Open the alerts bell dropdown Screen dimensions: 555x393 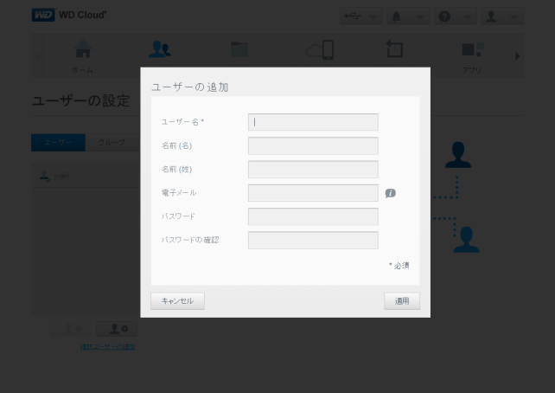pyautogui.click(x=408, y=16)
